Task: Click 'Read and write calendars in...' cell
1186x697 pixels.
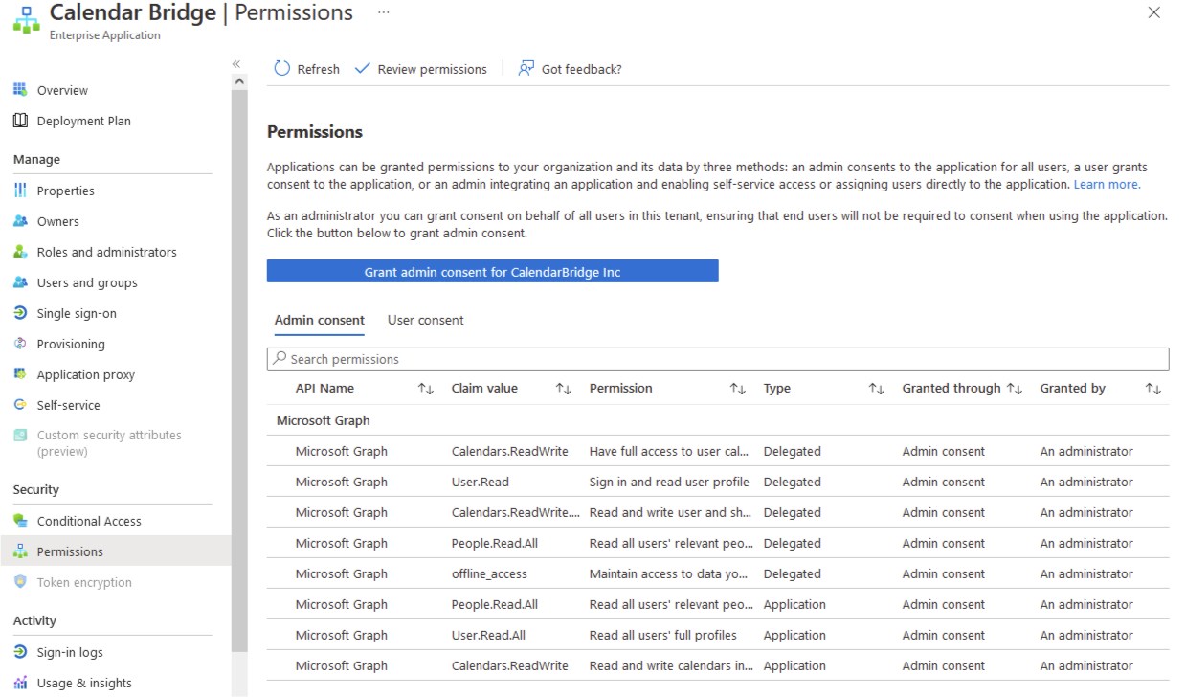Action: coord(671,665)
